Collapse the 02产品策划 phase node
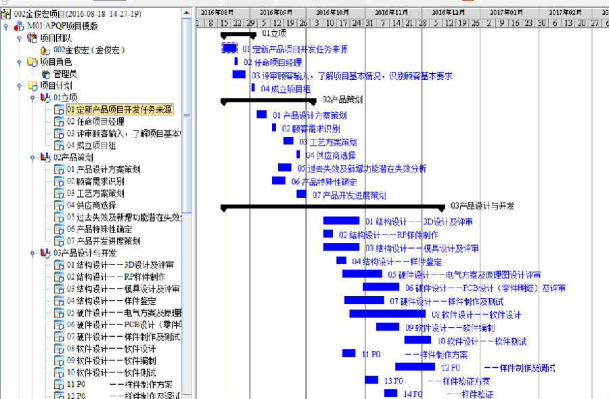 (x=32, y=157)
